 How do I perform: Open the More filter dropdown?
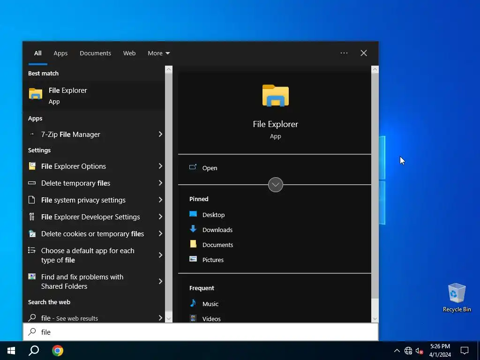(158, 53)
